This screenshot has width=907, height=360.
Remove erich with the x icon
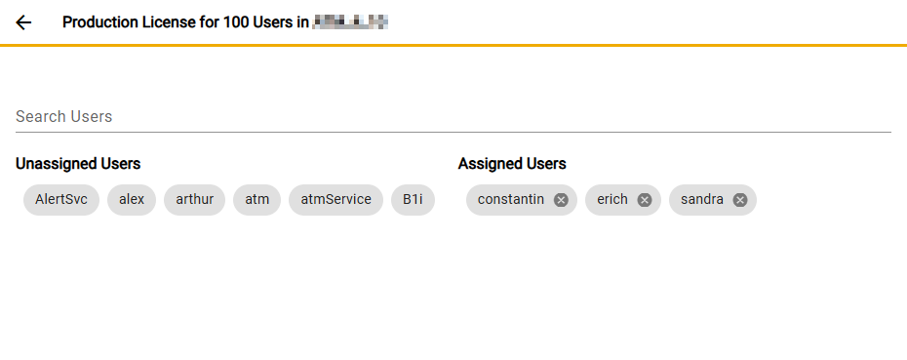[x=645, y=200]
